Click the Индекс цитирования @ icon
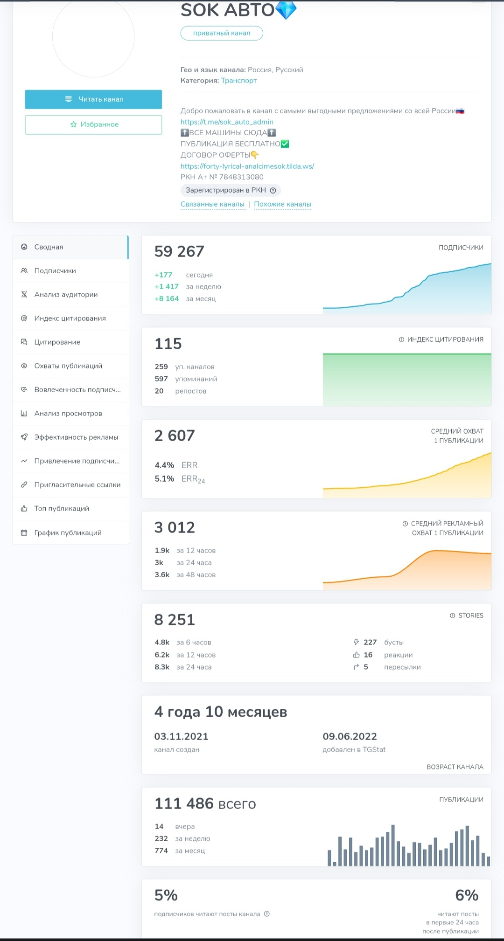 [x=24, y=318]
